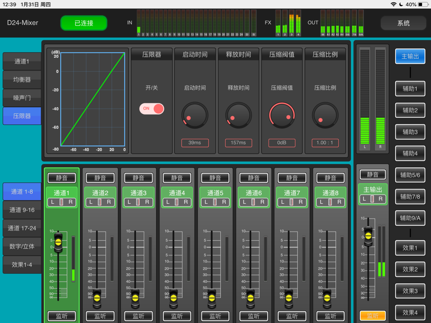Screen dimensions: 431x323
Task: Mute 通道3 with 静音 button
Action: click(138, 178)
